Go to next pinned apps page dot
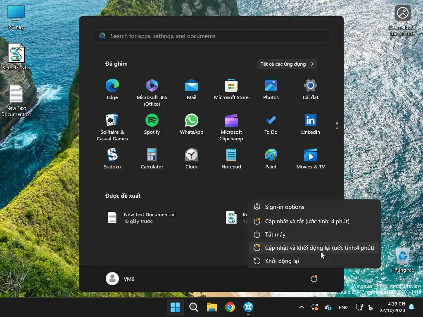The width and height of the screenshot is (423, 317). (x=337, y=128)
